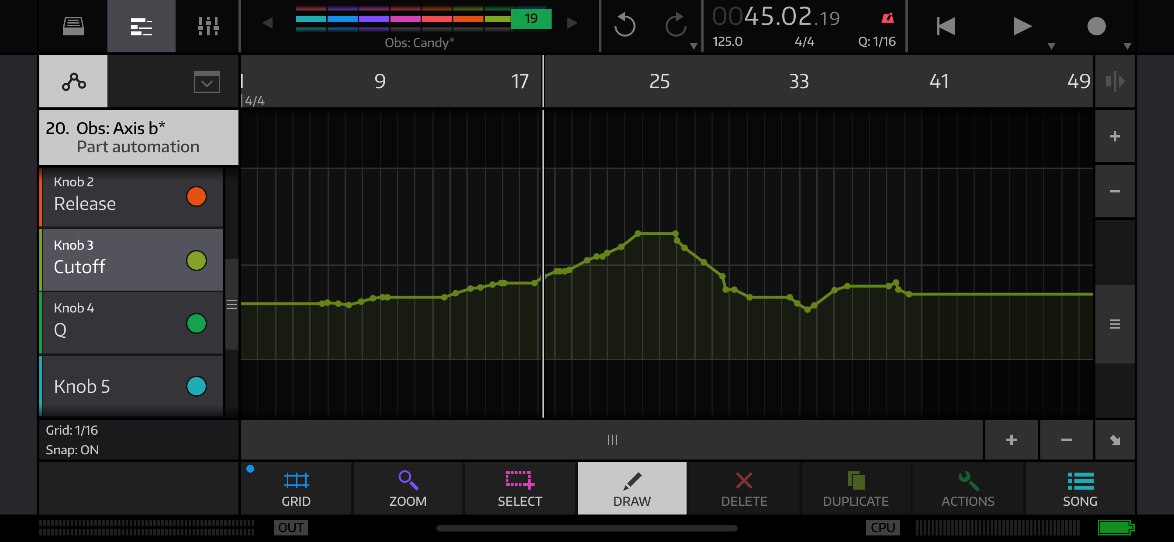
Task: Select the Obs: Axis b Part automation header
Action: 138,137
